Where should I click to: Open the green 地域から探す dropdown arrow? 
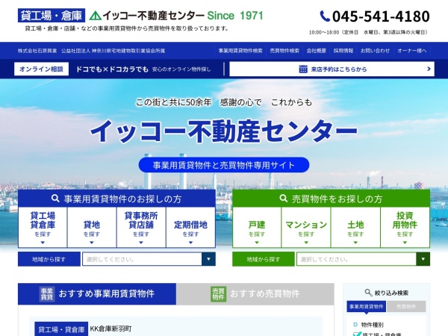click(x=423, y=259)
